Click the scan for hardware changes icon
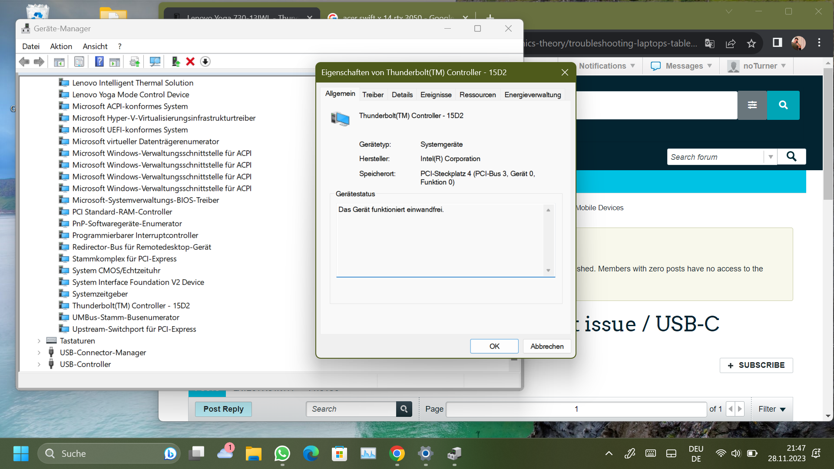This screenshot has width=834, height=469. click(155, 62)
